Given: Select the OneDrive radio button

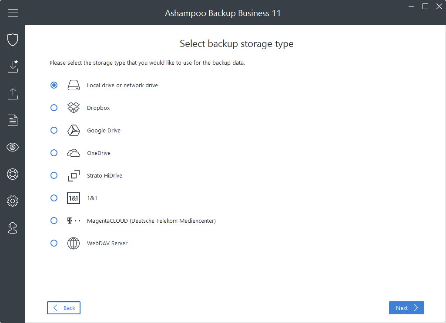Looking at the screenshot, I should click(54, 153).
